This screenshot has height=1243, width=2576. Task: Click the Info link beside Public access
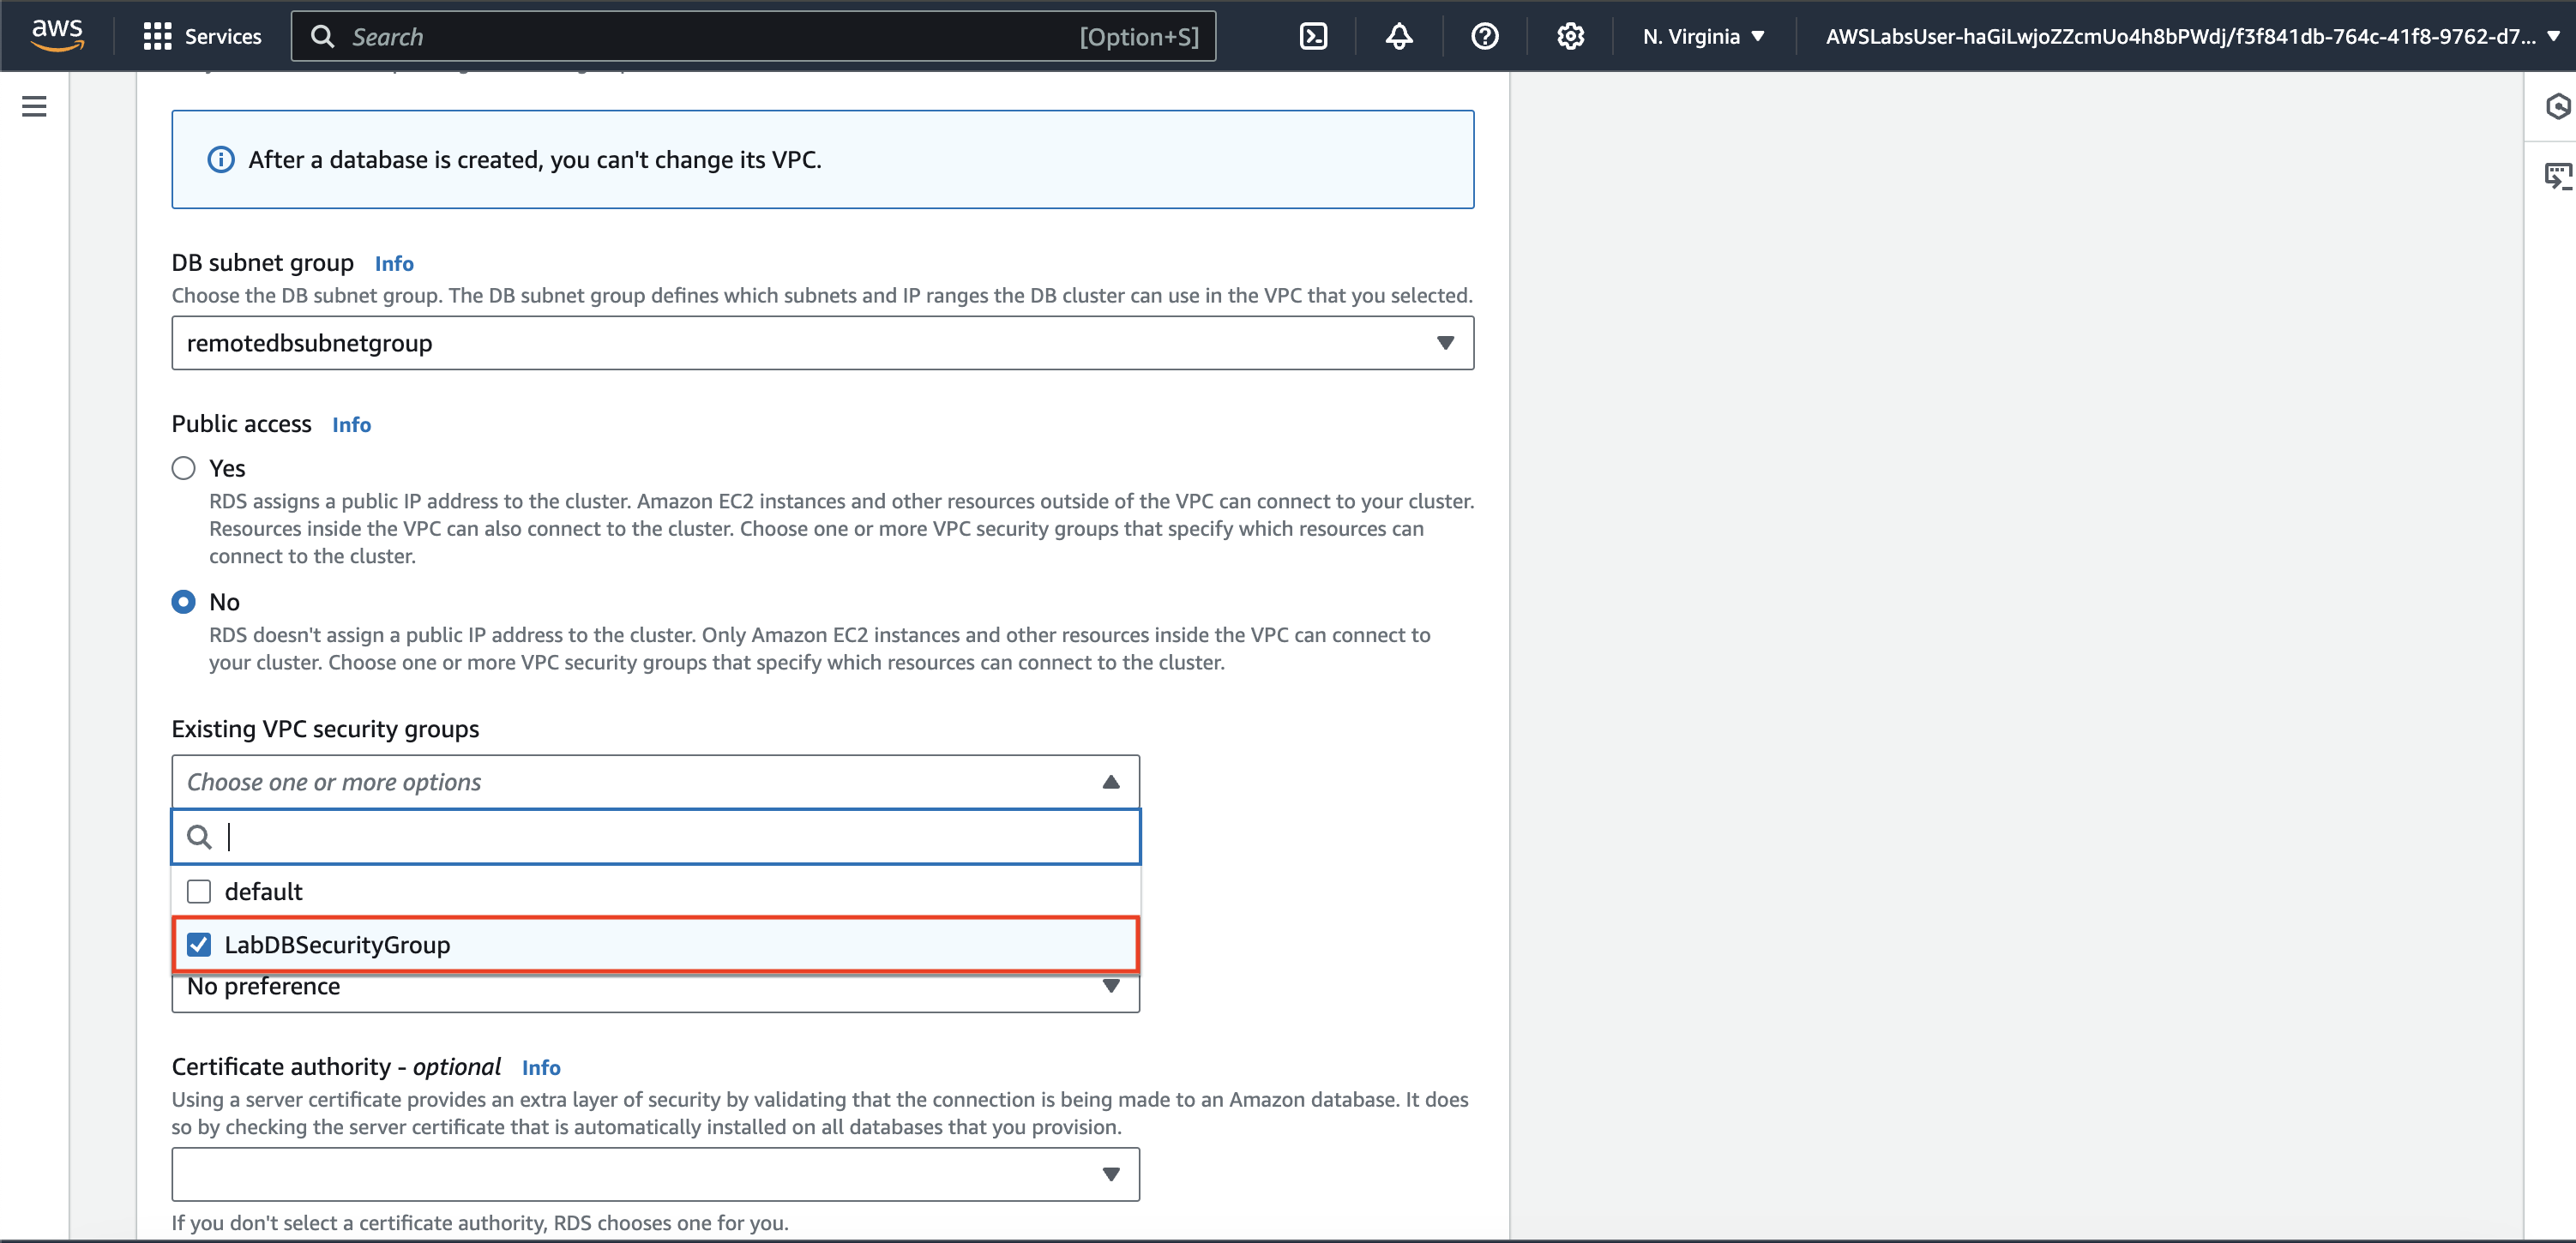(351, 425)
